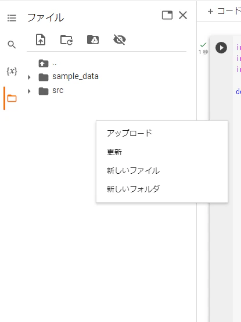Expand the src folder arrow

click(29, 91)
